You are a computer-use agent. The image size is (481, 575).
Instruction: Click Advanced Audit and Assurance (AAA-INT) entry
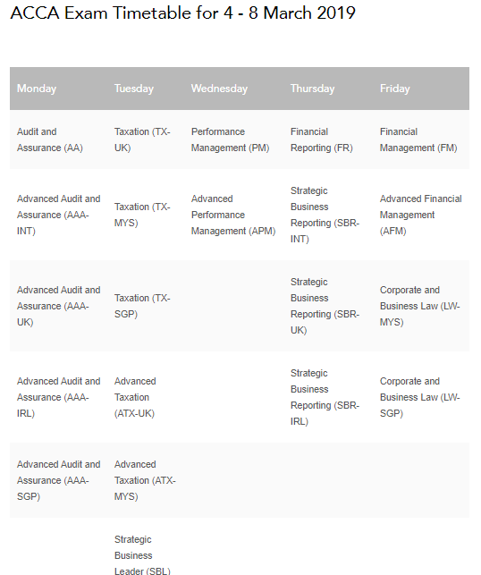coord(59,215)
